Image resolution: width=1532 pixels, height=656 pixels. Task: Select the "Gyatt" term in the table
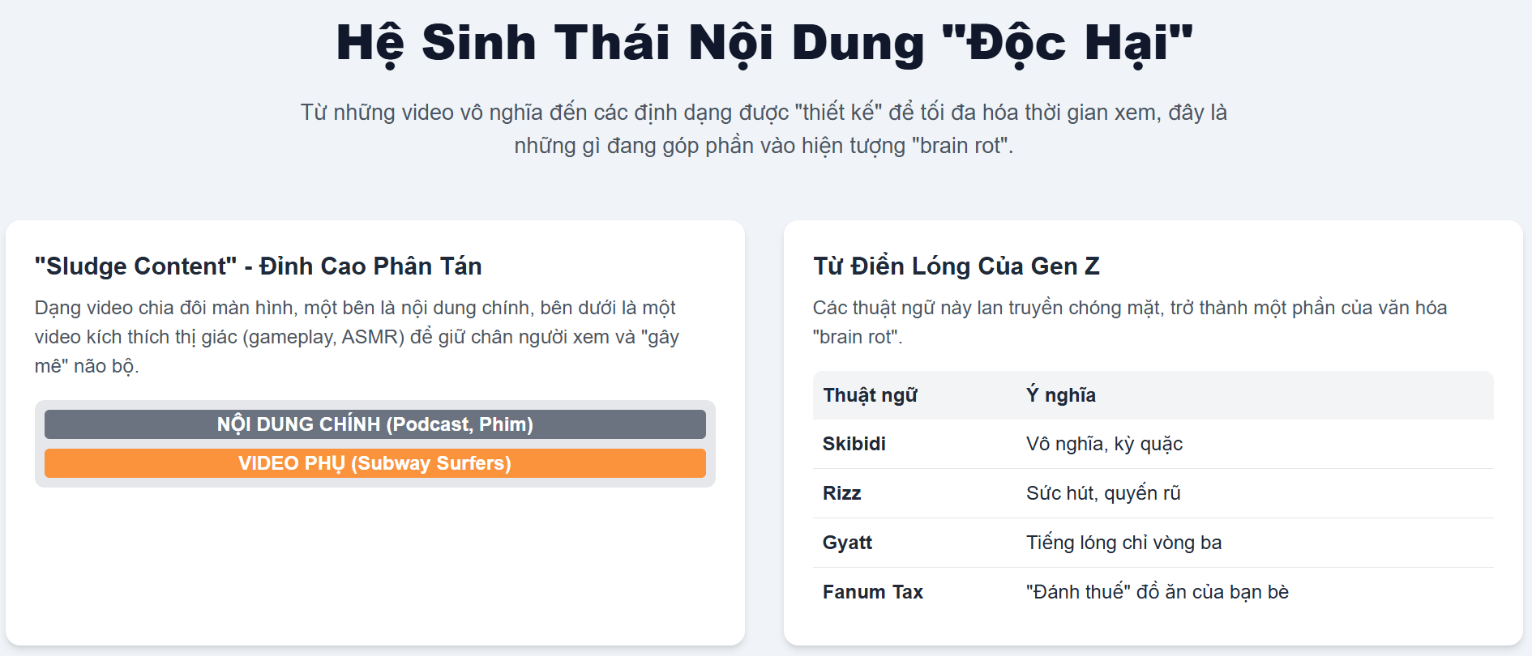point(847,543)
